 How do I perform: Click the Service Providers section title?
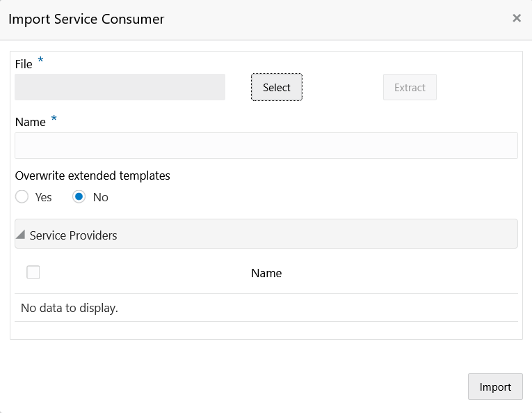click(74, 235)
